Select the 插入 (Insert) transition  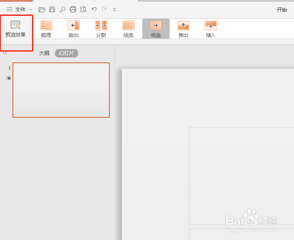[x=211, y=29]
